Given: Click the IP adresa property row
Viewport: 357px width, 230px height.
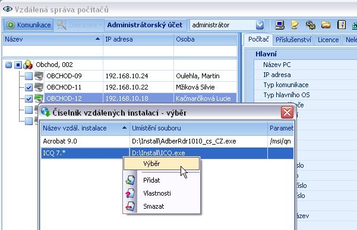Looking at the screenshot, I should click(x=306, y=75).
